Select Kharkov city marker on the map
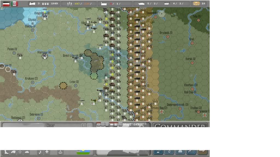This screenshot has height=157, width=280. click(192, 89)
